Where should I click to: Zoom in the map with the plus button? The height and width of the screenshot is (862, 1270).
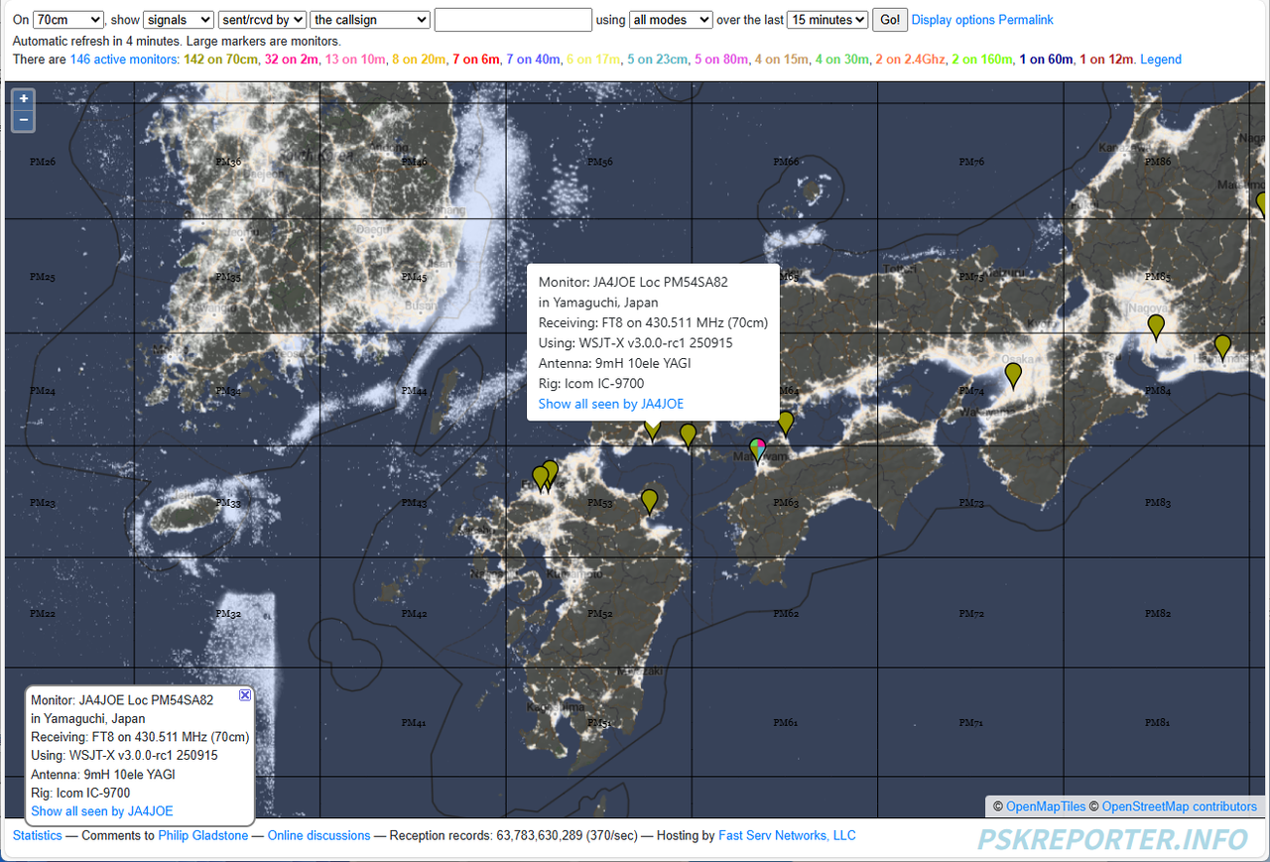pos(25,98)
